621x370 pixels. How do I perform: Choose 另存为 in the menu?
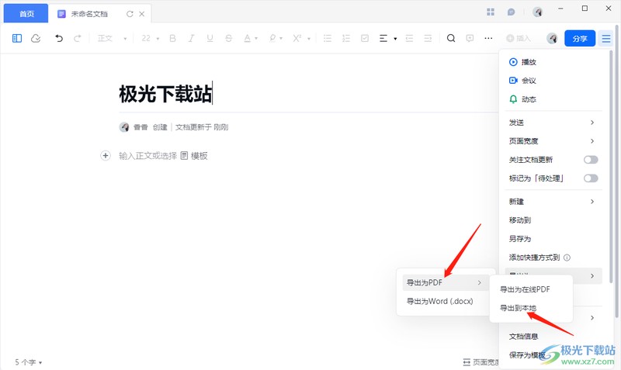point(519,239)
